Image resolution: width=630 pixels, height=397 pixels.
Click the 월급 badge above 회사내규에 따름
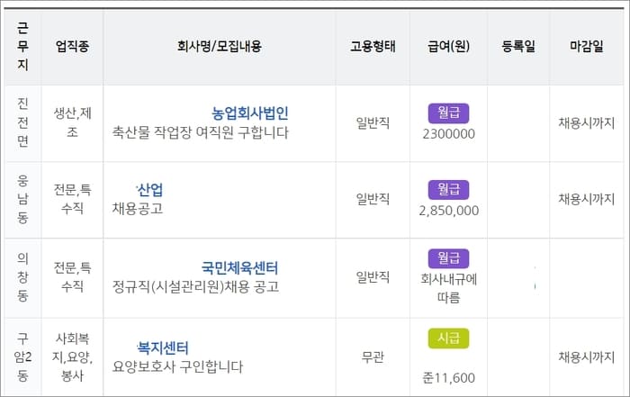(448, 258)
